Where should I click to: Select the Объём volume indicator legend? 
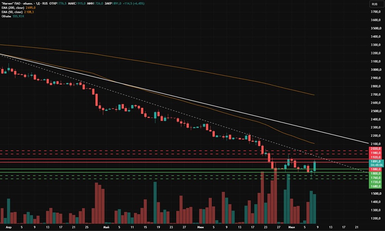6,16
